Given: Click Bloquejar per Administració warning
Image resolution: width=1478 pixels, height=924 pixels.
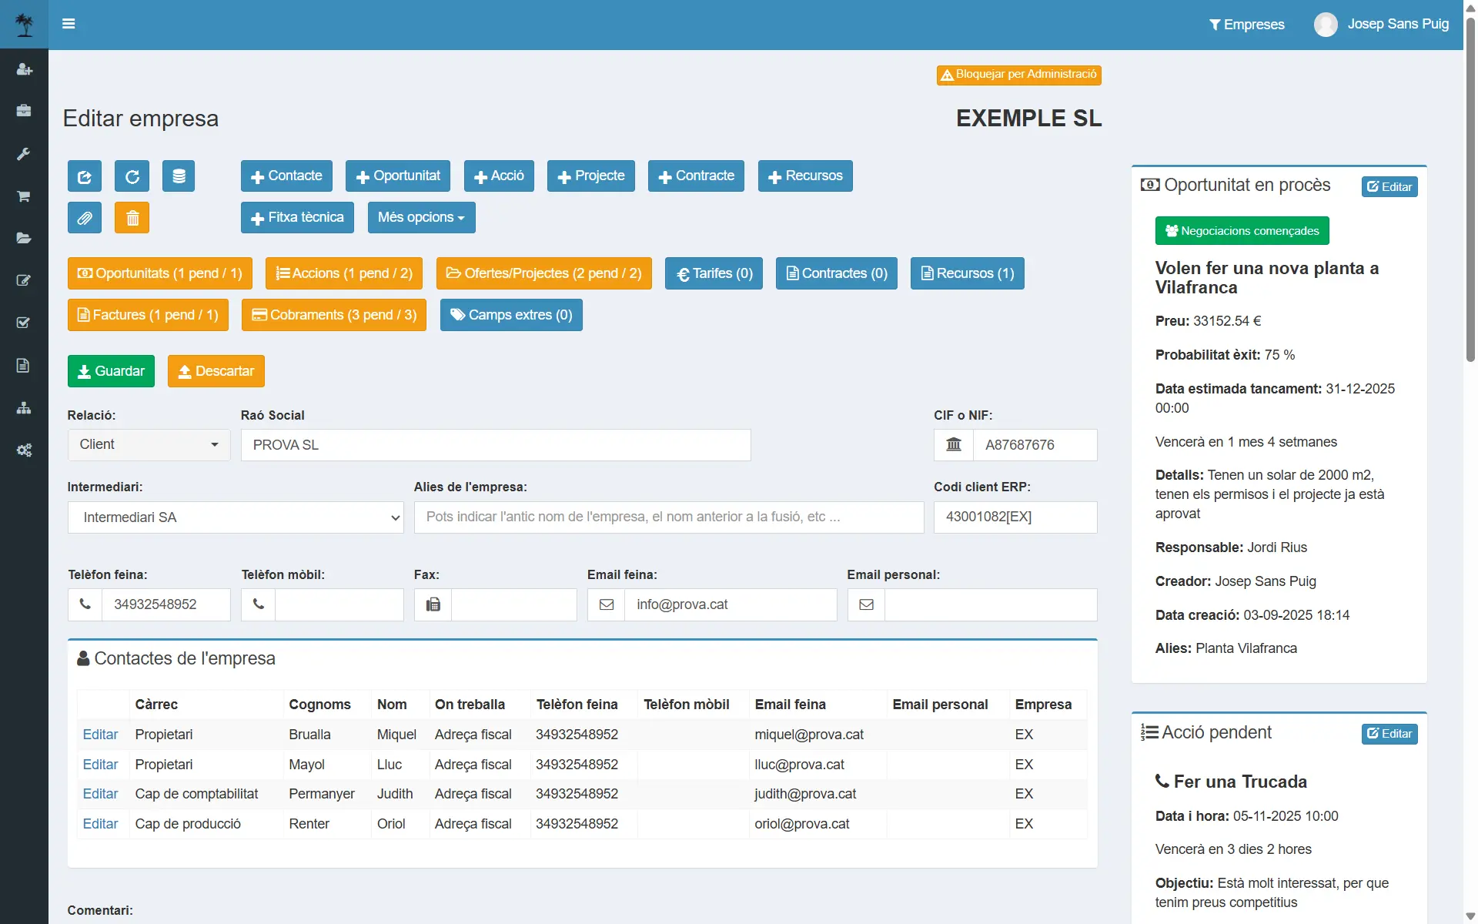Looking at the screenshot, I should (x=1018, y=75).
